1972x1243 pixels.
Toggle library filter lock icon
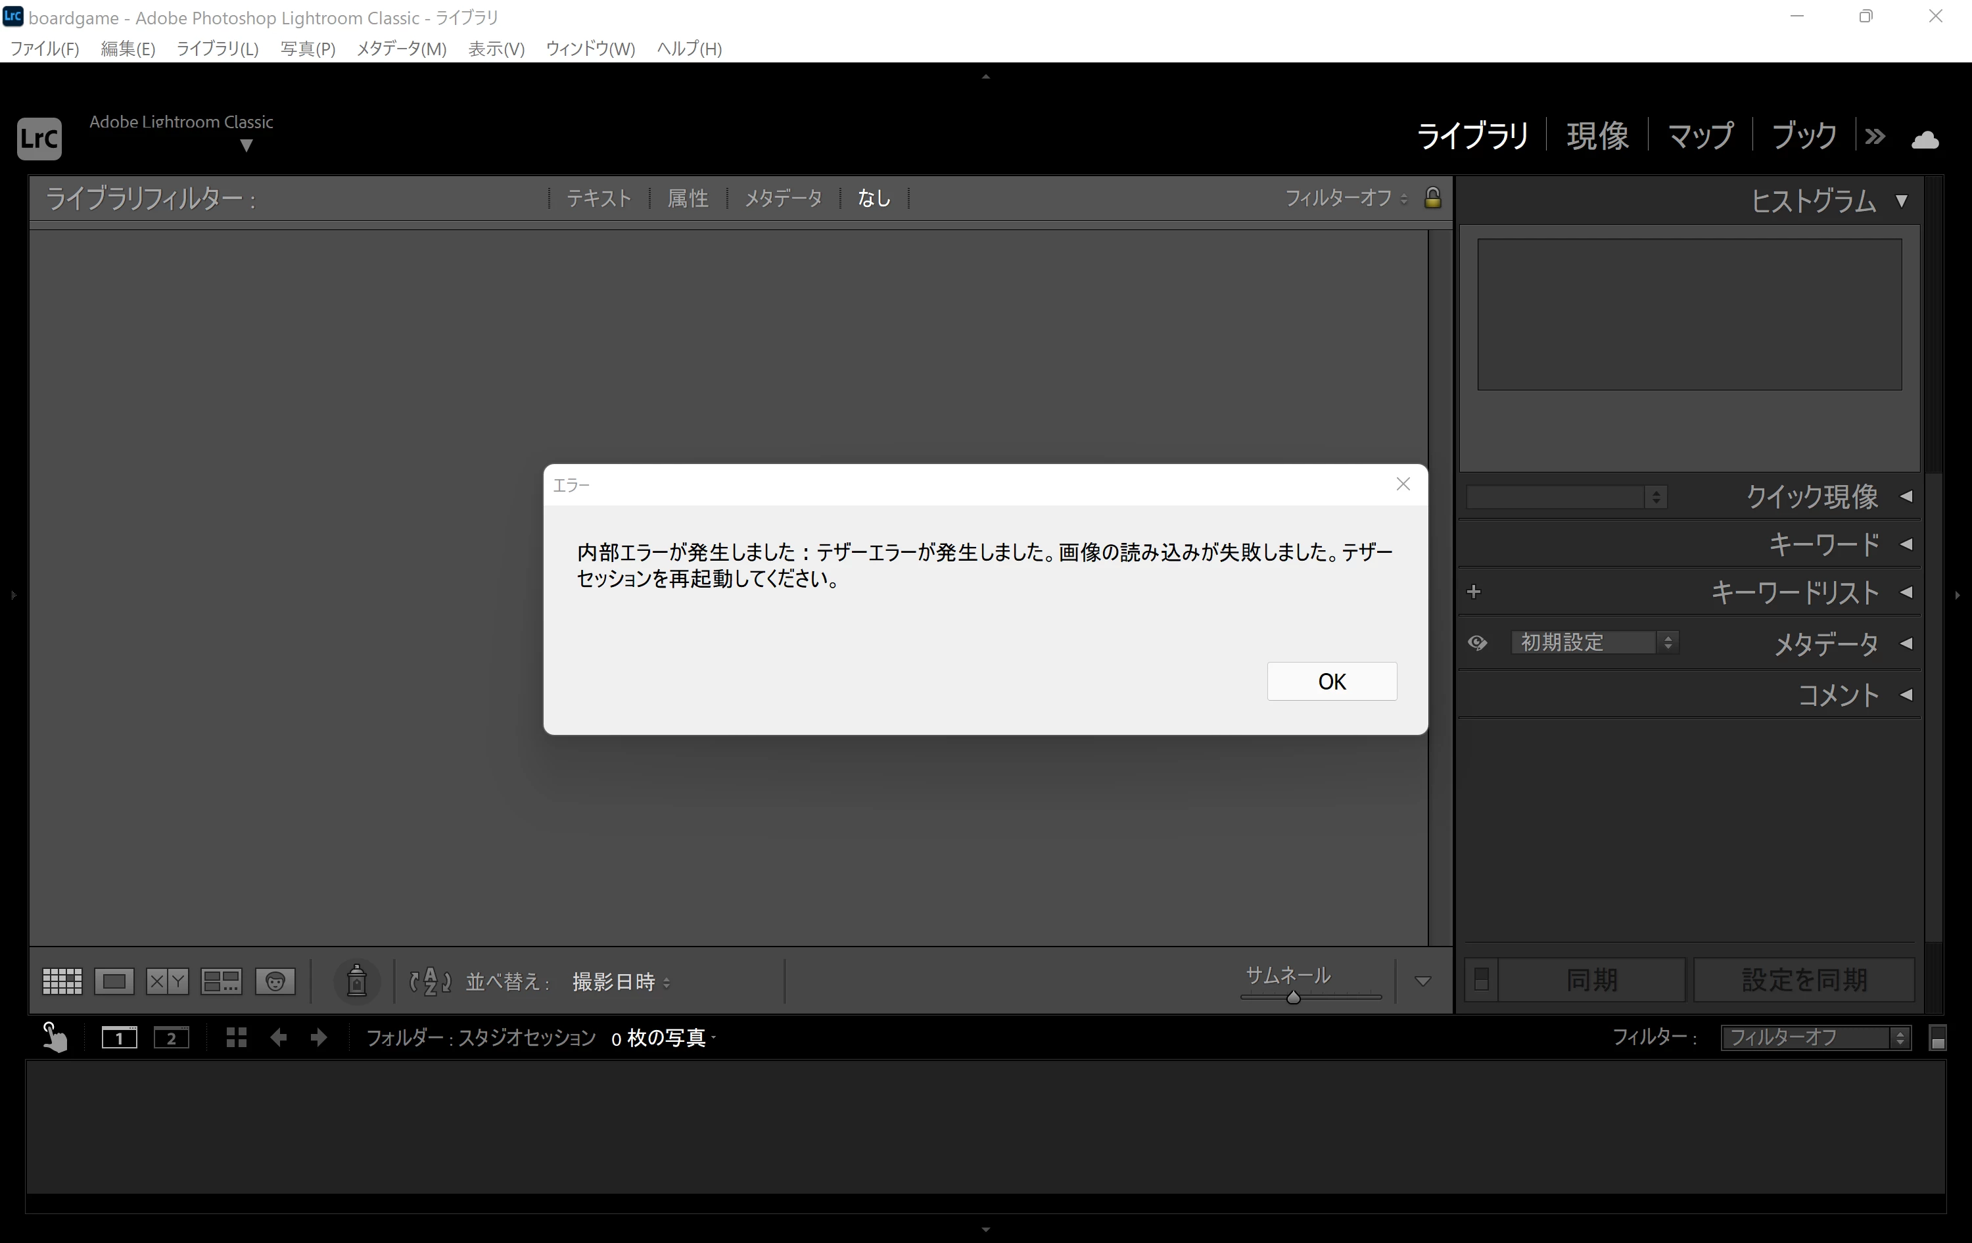pyautogui.click(x=1432, y=198)
